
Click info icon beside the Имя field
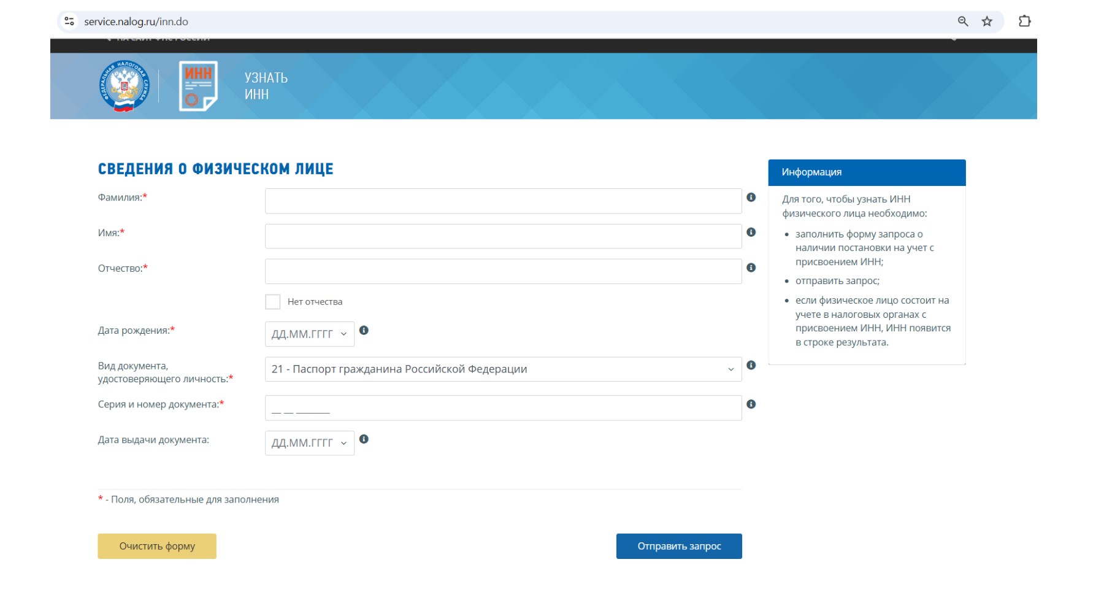751,233
